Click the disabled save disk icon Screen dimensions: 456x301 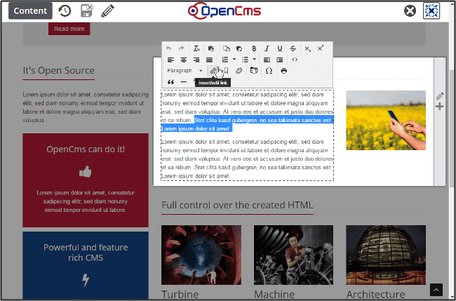pos(86,11)
